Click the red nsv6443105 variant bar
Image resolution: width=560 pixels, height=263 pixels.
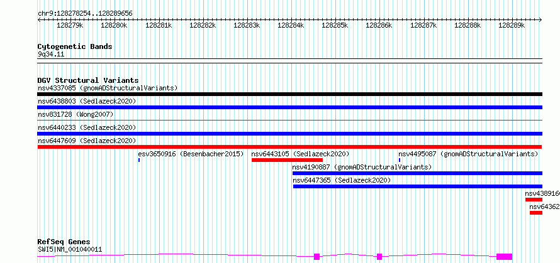[287, 160]
